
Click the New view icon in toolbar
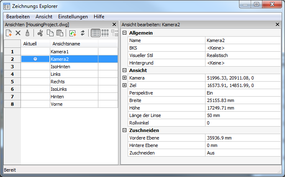8,33
